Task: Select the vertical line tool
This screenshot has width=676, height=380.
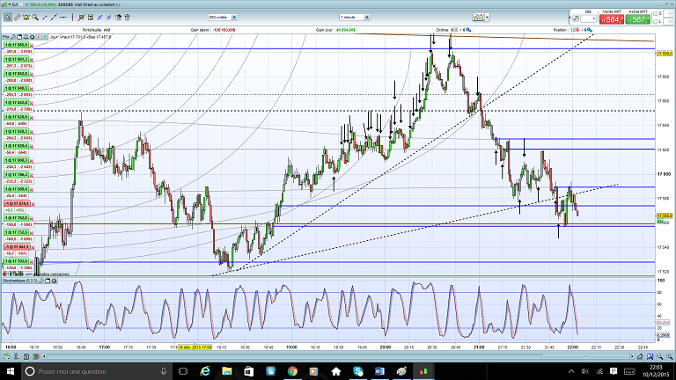Action: pyautogui.click(x=72, y=18)
